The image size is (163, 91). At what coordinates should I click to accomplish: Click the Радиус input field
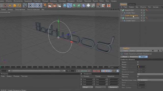click(141, 67)
